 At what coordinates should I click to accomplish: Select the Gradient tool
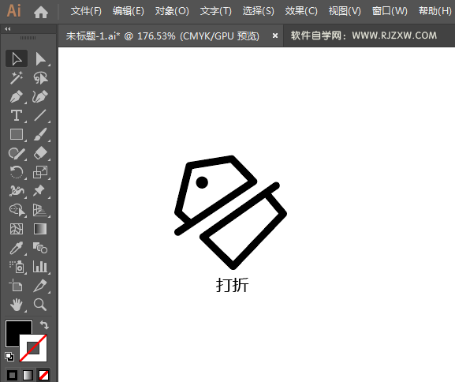pyautogui.click(x=40, y=229)
